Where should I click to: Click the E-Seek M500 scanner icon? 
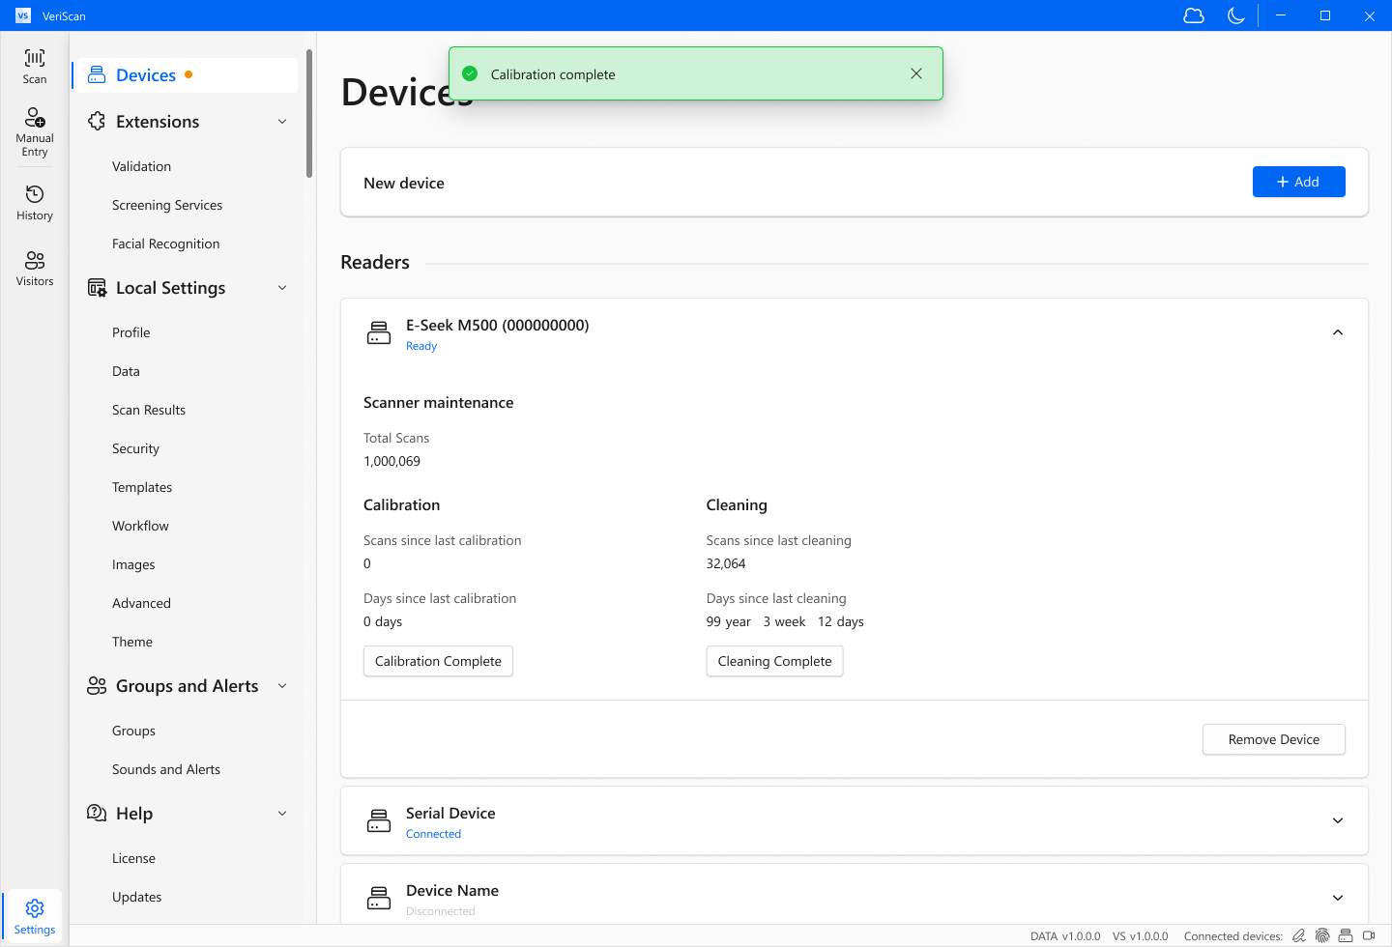point(379,333)
